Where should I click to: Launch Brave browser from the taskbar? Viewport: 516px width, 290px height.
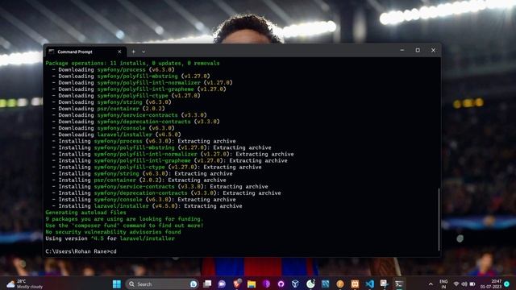click(236, 284)
